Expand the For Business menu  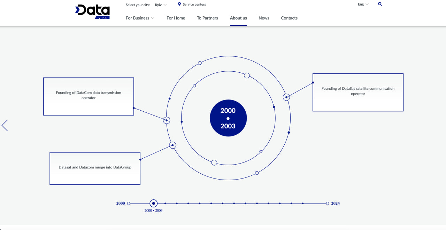point(140,18)
